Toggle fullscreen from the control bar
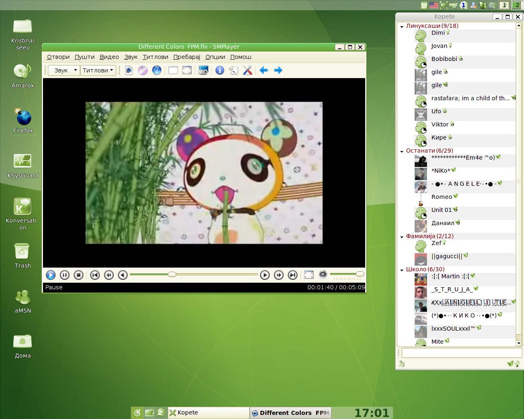 coord(309,275)
